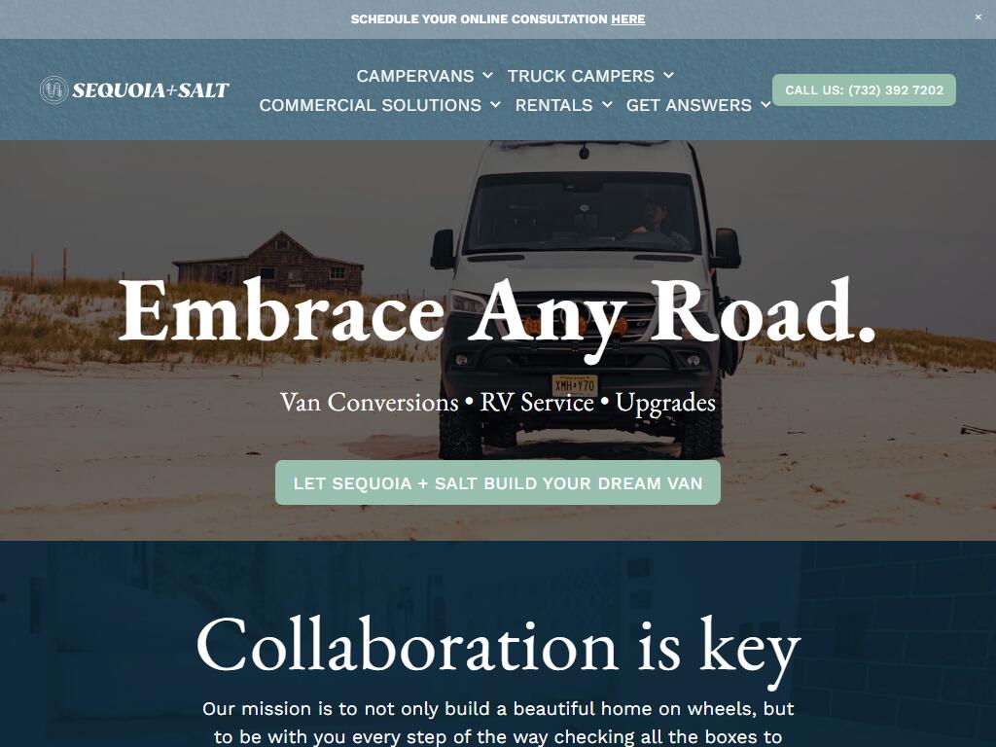Expand the Truck Campers chevron arrow
The width and height of the screenshot is (996, 747).
pyautogui.click(x=669, y=76)
